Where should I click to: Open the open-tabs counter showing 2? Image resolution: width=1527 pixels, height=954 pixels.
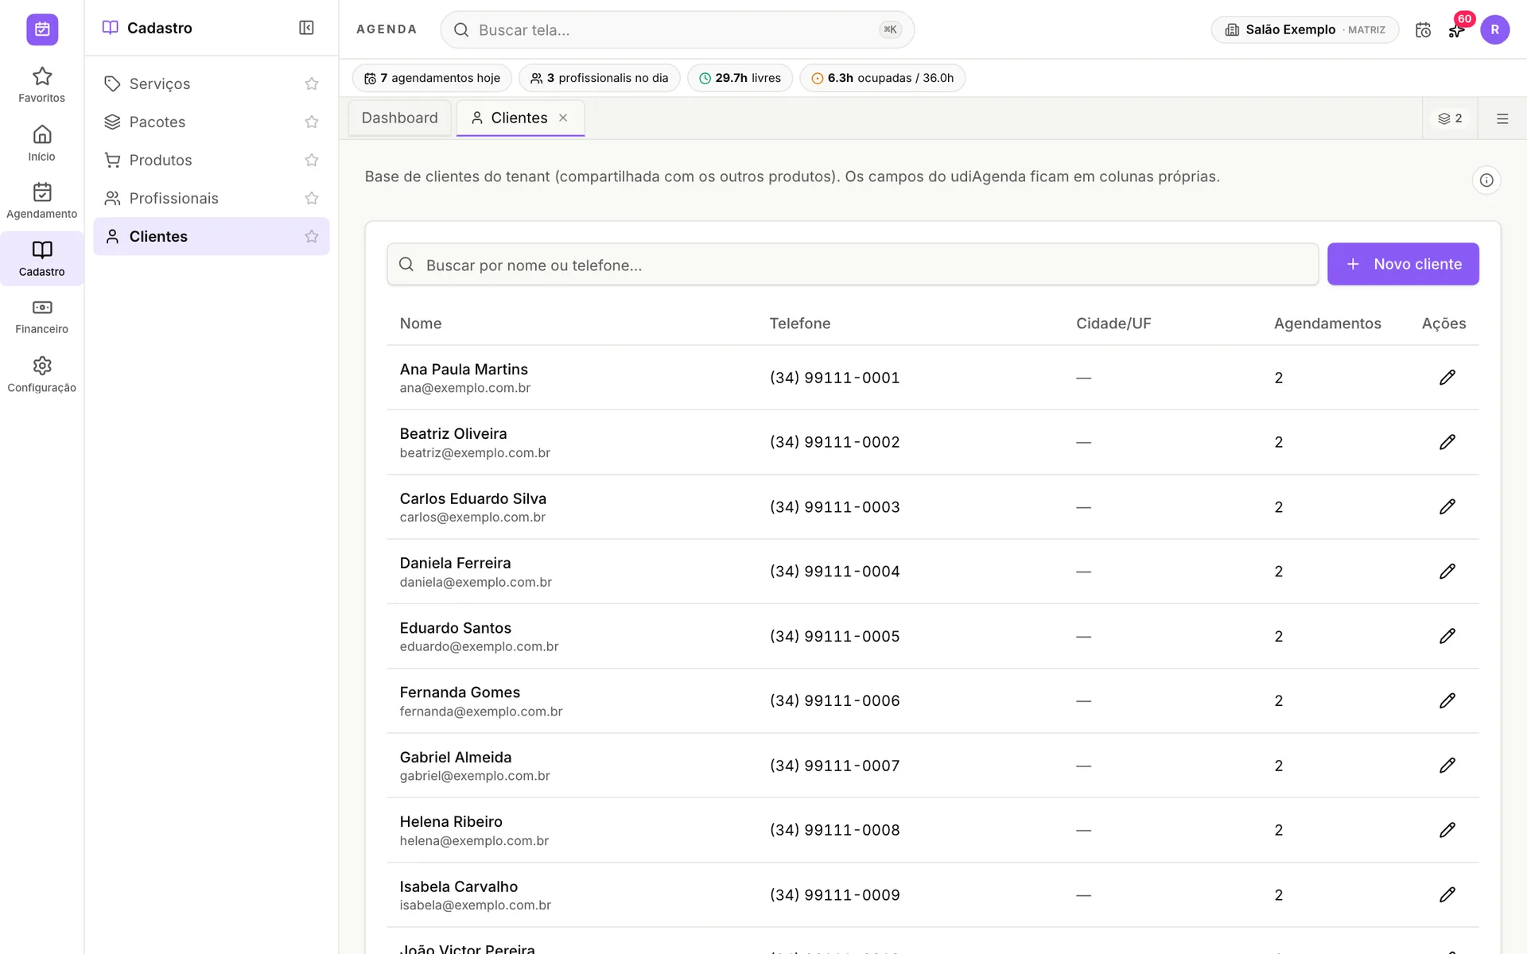point(1450,118)
